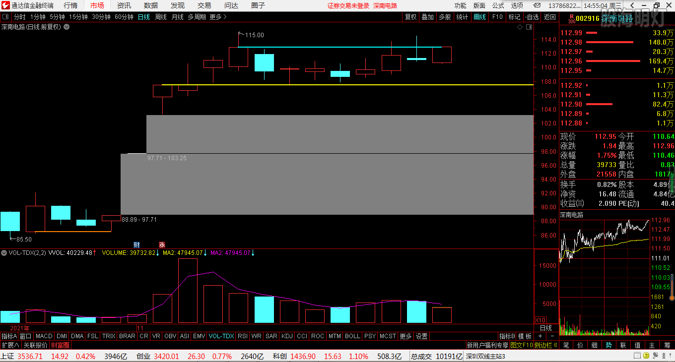
Task: Open 指标A indicator group selector
Action: click(9, 336)
